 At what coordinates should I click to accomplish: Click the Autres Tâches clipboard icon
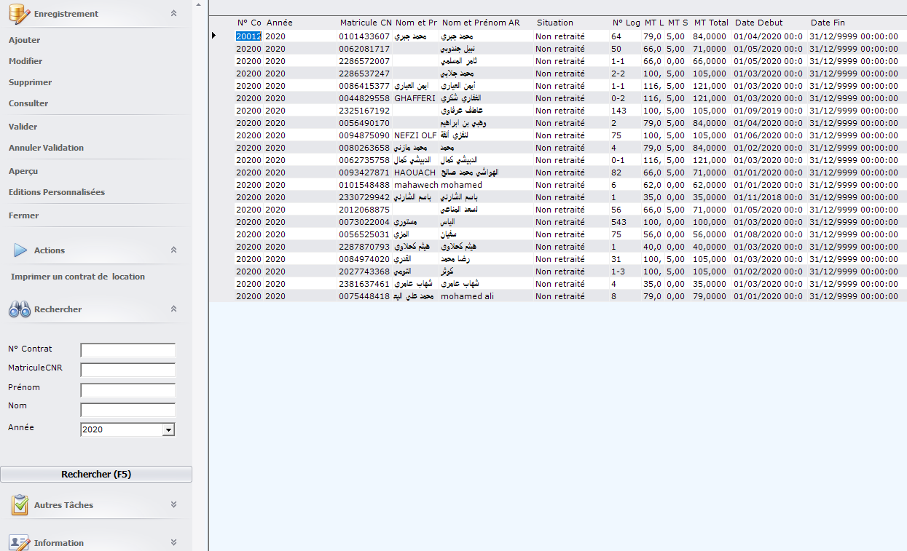pos(20,504)
